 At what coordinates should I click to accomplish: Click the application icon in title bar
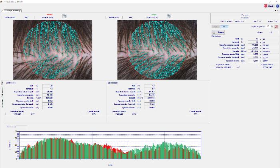click(2, 2)
